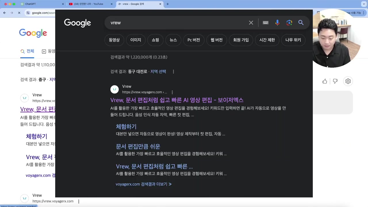Click thumbs down icon on the right
This screenshot has width=368, height=207.
click(x=335, y=81)
